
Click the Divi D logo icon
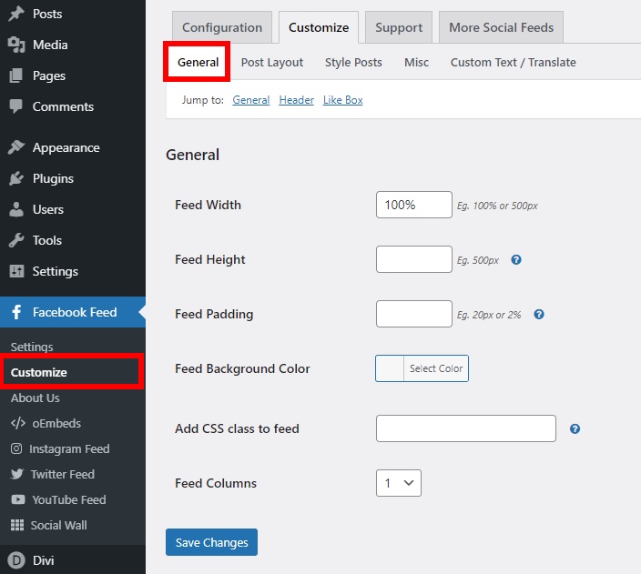16,560
